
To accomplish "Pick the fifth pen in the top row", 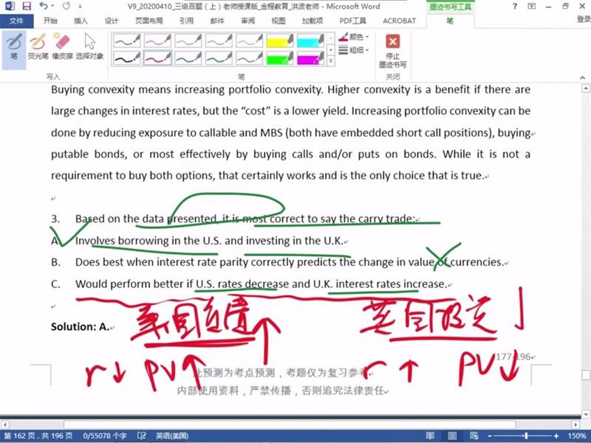I will (x=249, y=41).
